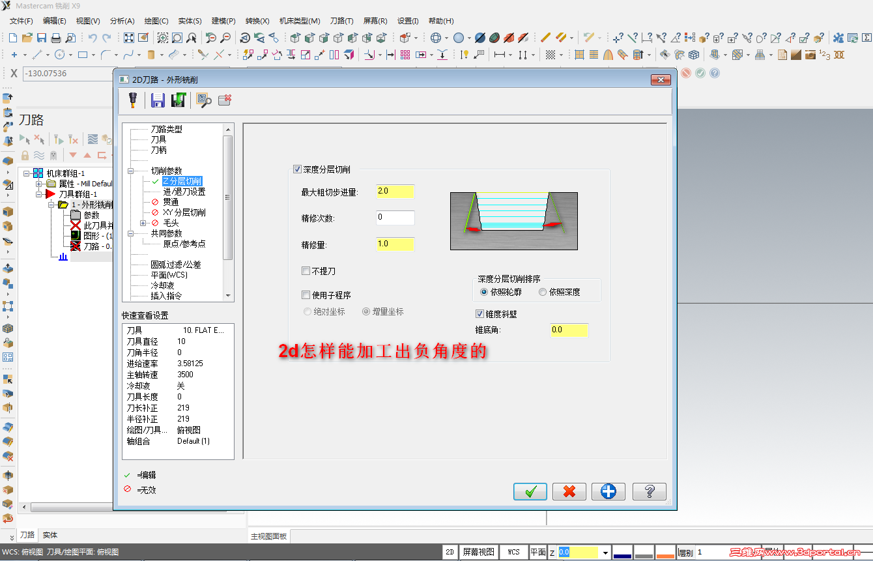Image resolution: width=873 pixels, height=561 pixels.
Task: Collapse the 刀具群组-1 node
Action: pyautogui.click(x=39, y=194)
